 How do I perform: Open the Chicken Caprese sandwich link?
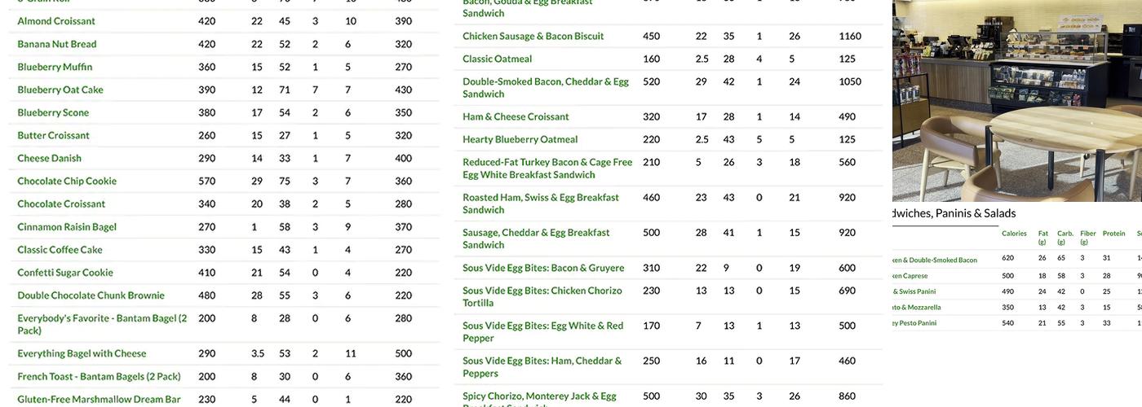(x=910, y=276)
